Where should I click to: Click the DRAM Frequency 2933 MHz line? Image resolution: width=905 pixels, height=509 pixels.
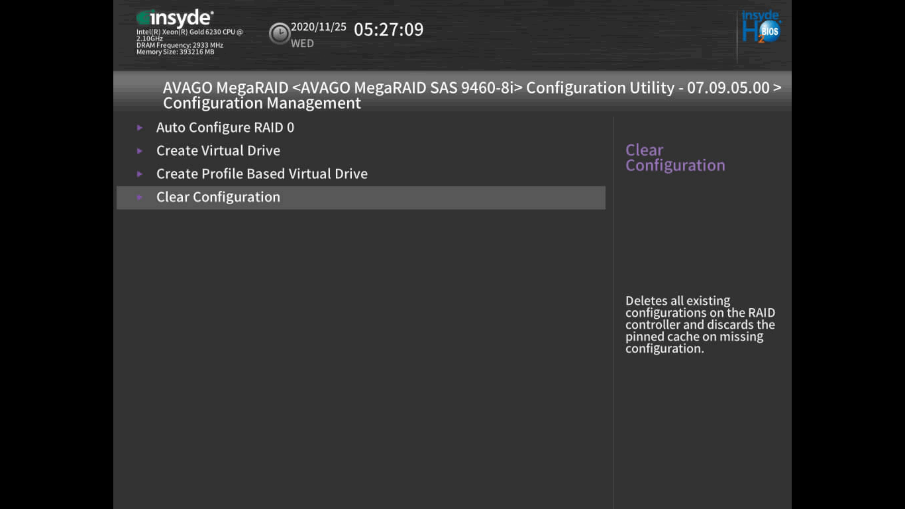(x=180, y=45)
